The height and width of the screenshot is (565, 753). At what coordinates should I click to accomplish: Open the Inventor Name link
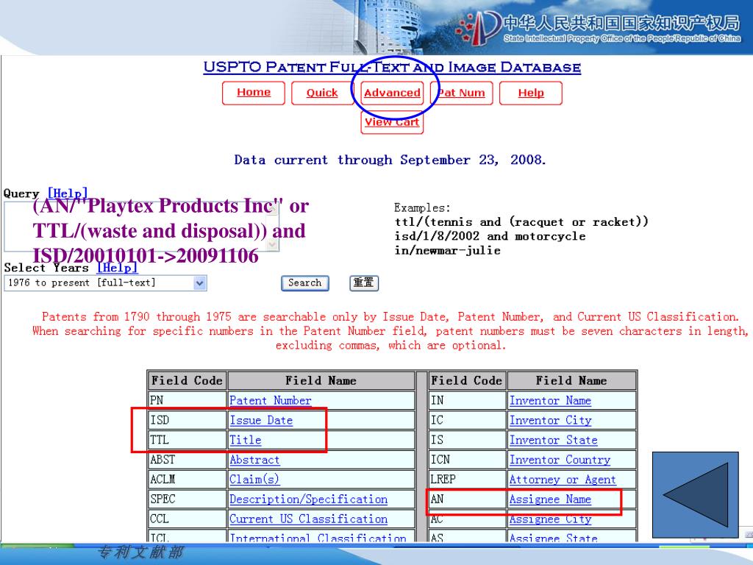coord(550,400)
